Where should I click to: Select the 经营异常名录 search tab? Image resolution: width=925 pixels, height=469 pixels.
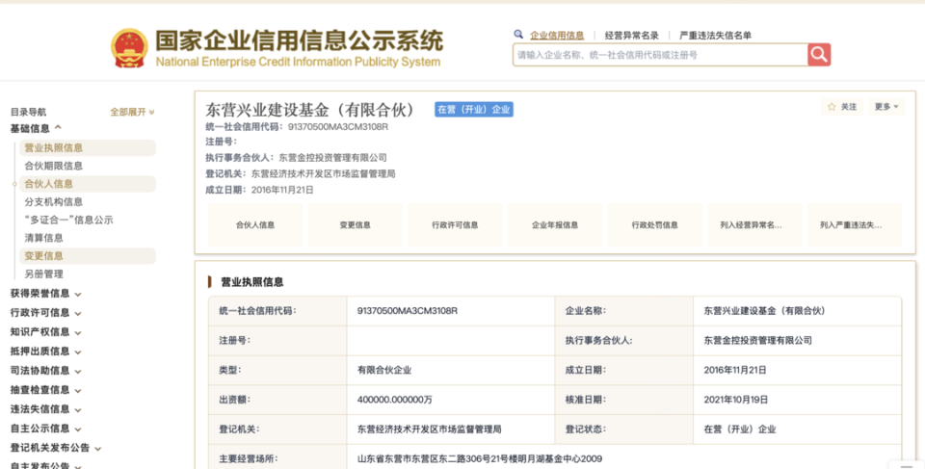[x=632, y=36]
